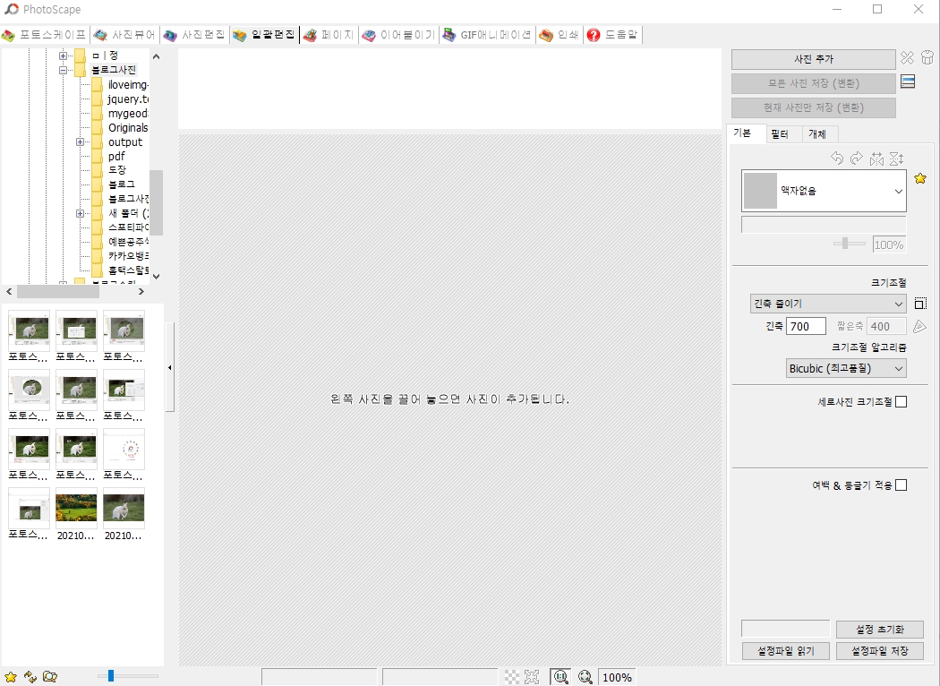
Task: Click the 사진 추가 button
Action: [813, 59]
